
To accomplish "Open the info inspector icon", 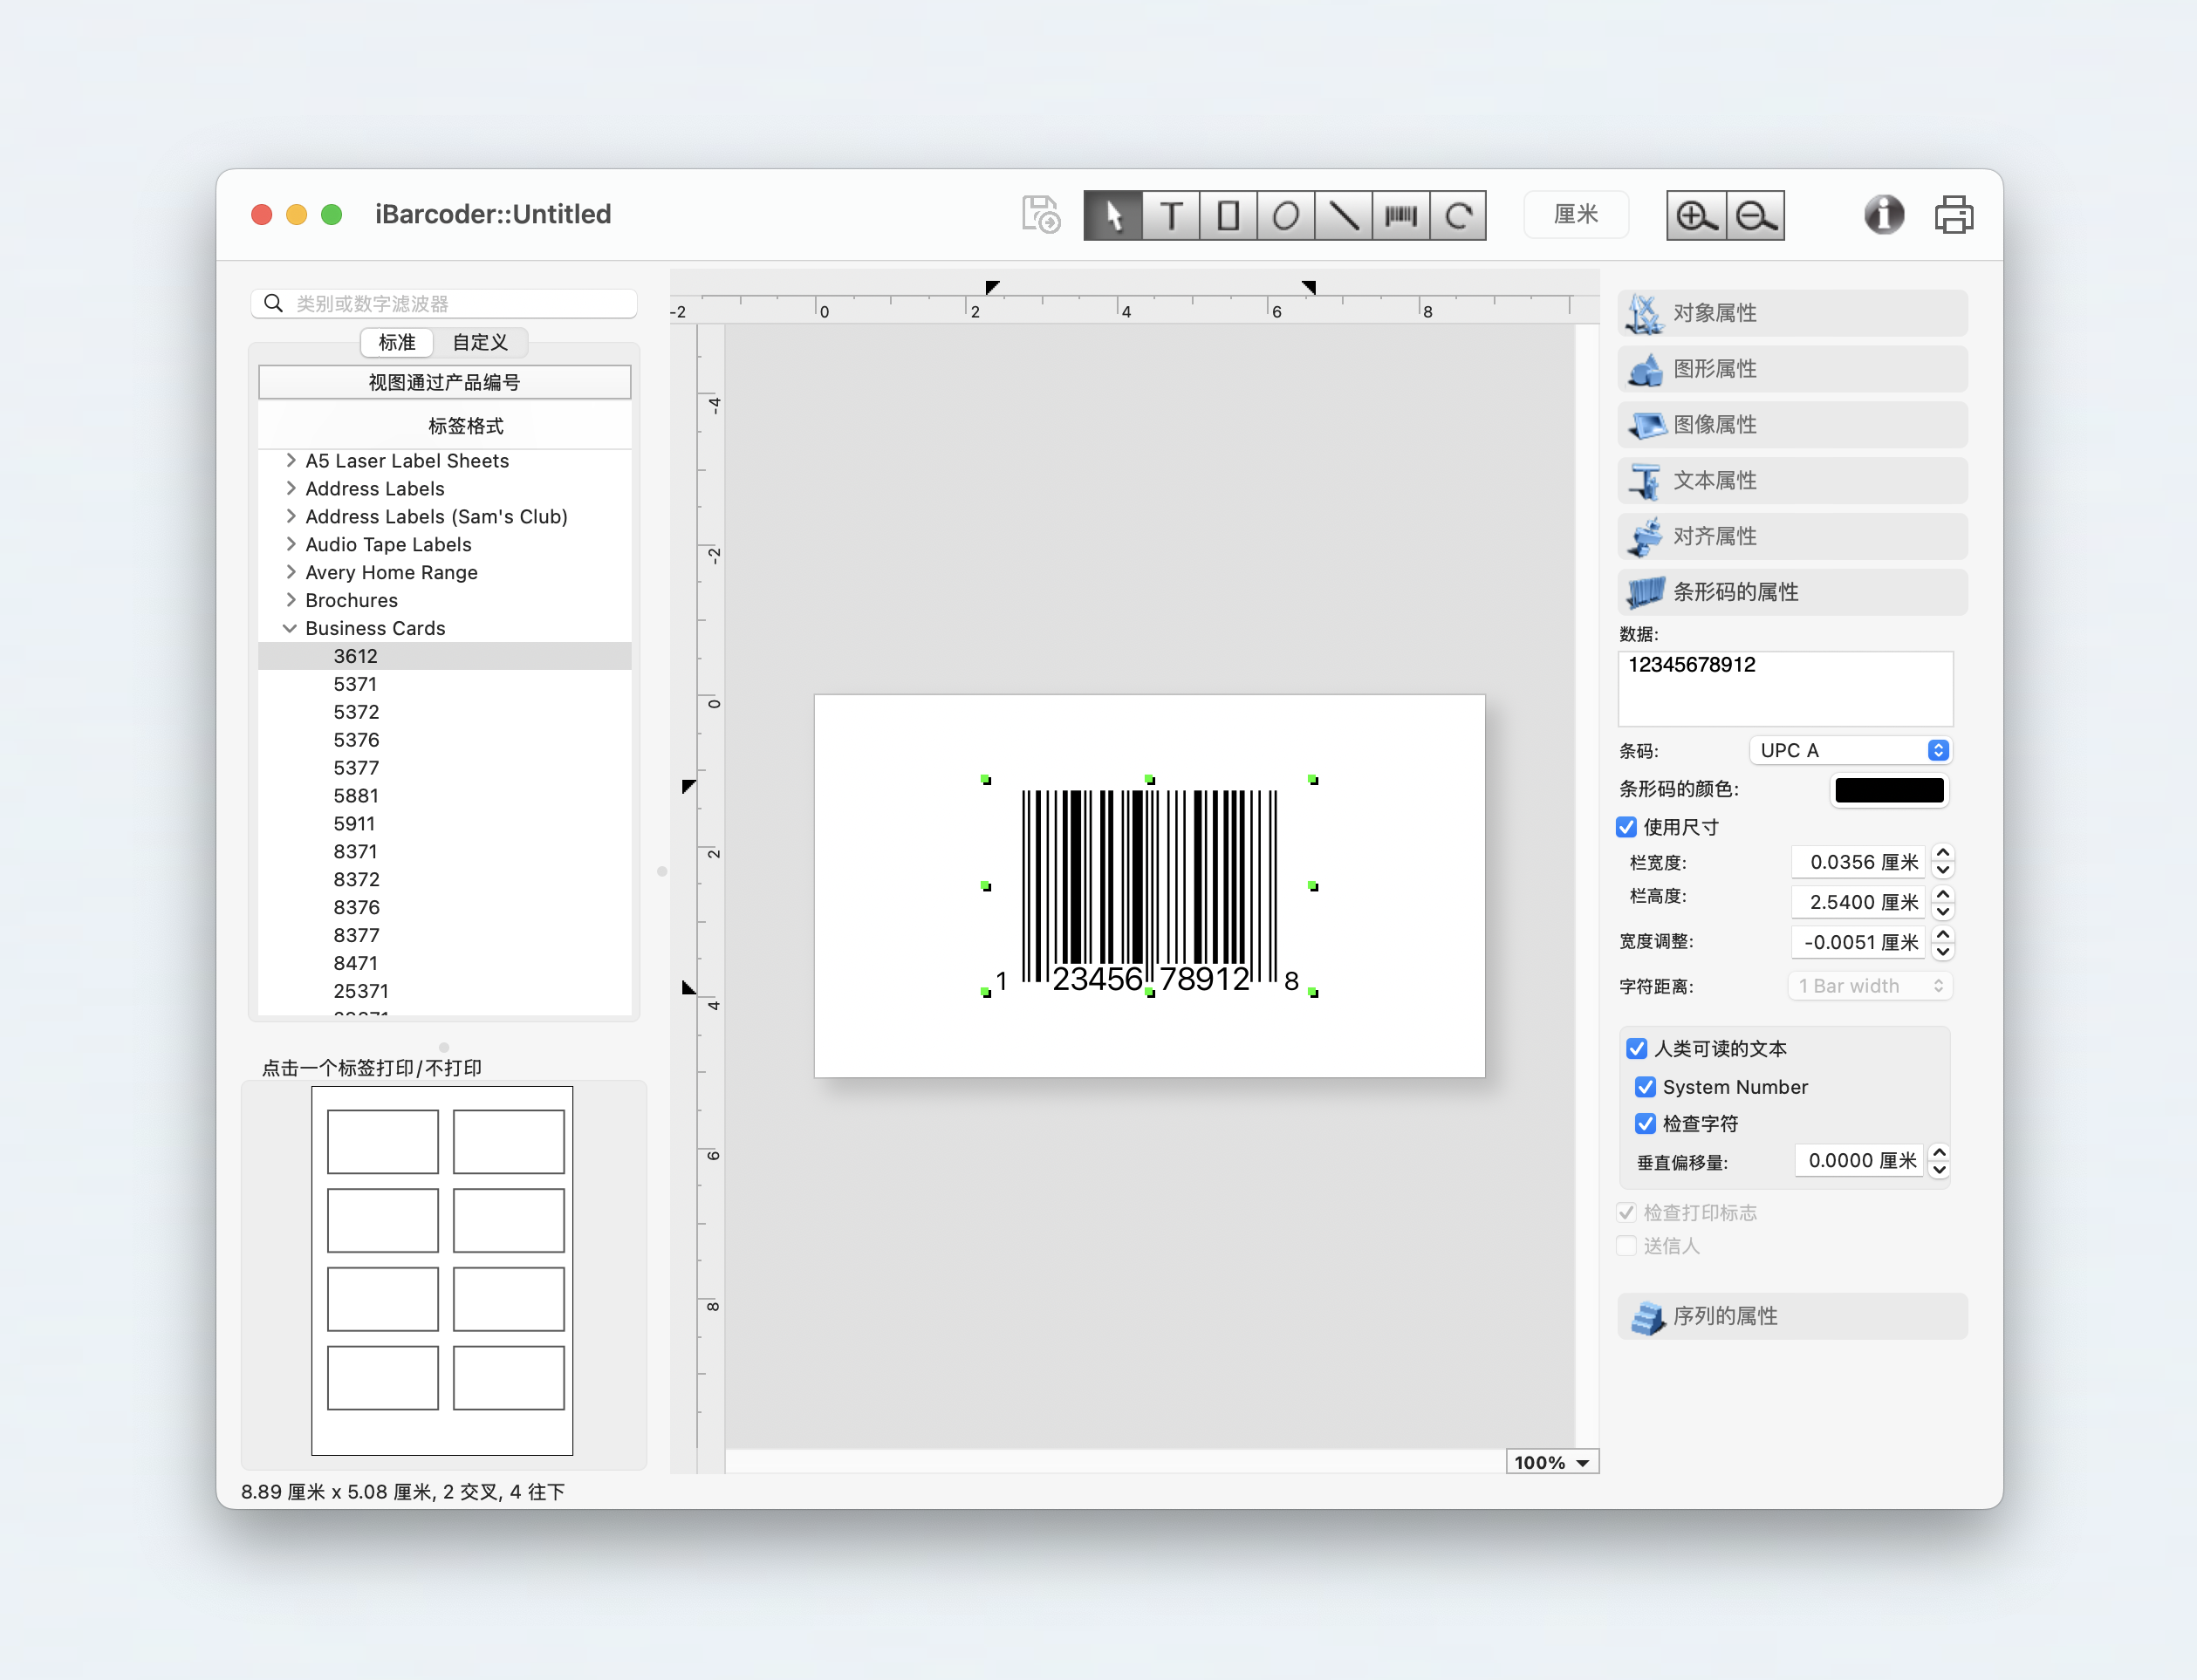I will tap(1884, 215).
